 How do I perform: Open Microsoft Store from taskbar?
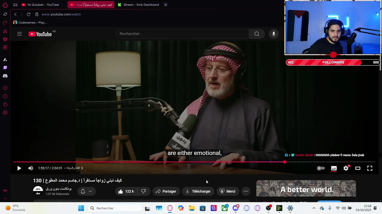pyautogui.click(x=203, y=208)
